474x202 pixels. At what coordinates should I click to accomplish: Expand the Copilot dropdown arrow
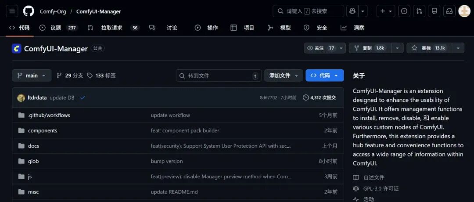pos(363,11)
